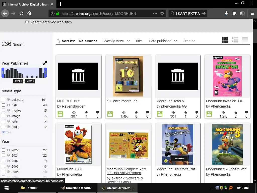The height and width of the screenshot is (193, 257).
Task: Check the texts media type checkbox
Action: coord(3,121)
